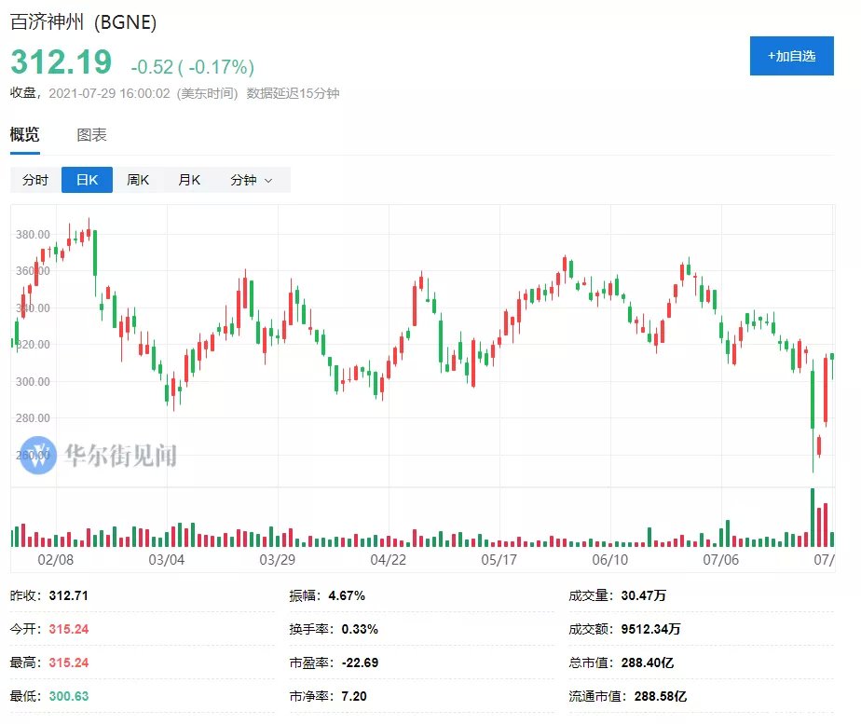This screenshot has width=861, height=724.
Task: Click the 成交量 value 30.47万
Action: pos(644,595)
